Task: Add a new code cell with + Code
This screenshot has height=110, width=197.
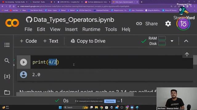Action: [28, 41]
